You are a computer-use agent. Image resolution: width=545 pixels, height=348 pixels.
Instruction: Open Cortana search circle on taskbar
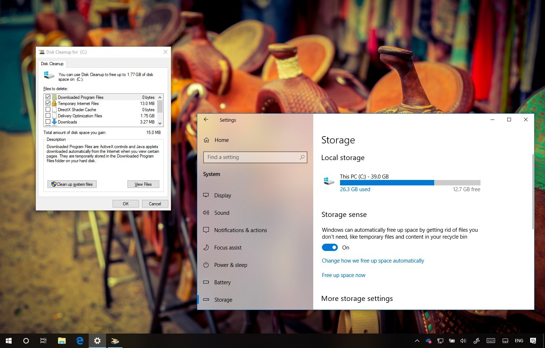pos(26,341)
